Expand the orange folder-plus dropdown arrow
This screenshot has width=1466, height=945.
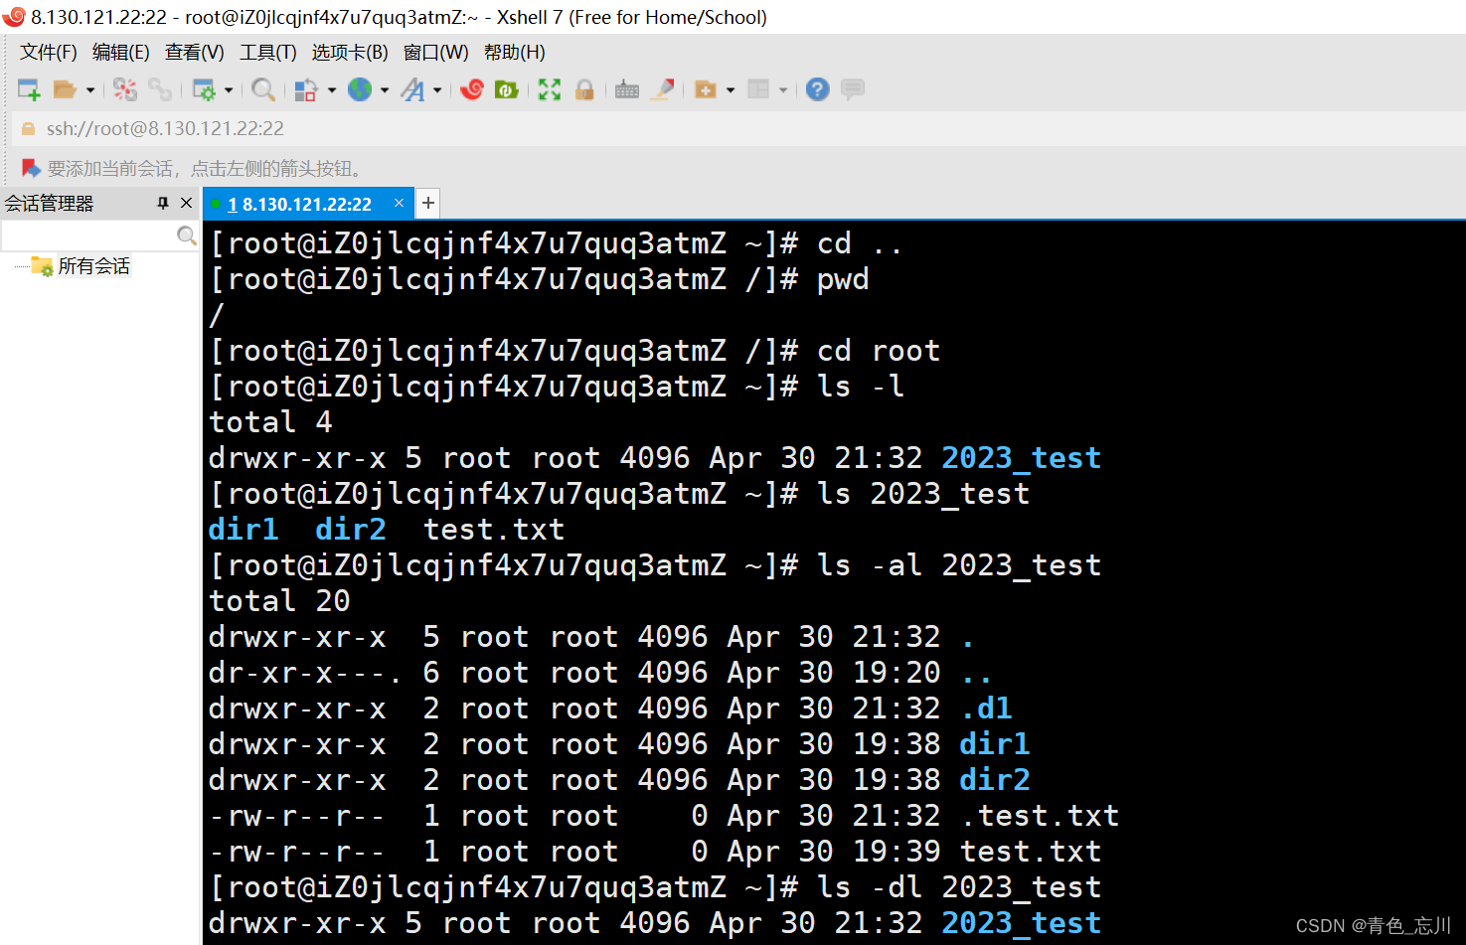[731, 89]
